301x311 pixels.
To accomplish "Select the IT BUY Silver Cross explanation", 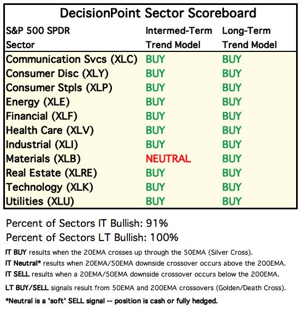I will (129, 253).
